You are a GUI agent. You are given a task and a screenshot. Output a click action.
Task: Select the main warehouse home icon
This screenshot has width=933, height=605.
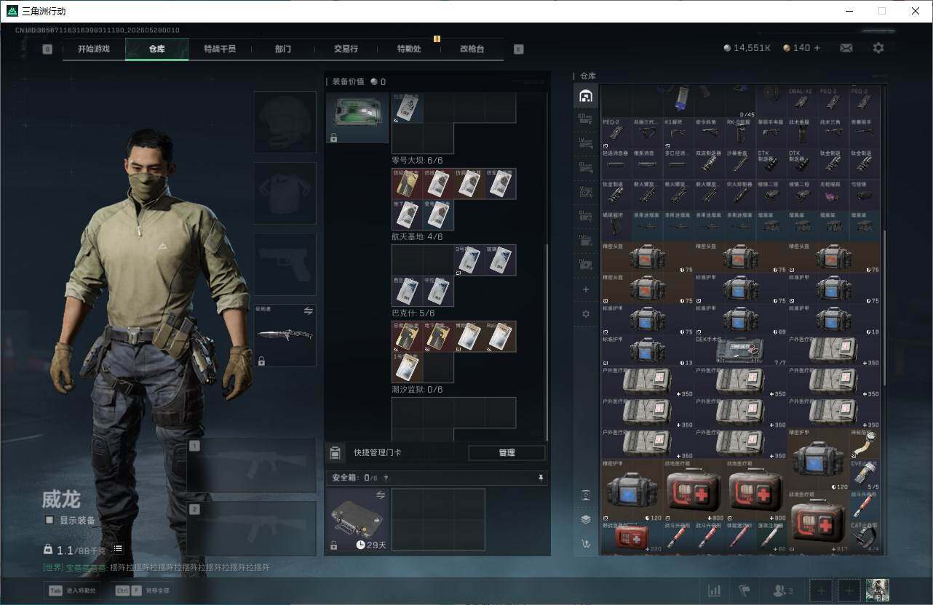pos(586,95)
